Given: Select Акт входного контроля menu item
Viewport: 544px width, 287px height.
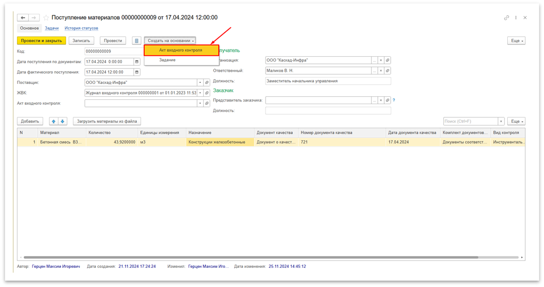Looking at the screenshot, I should pos(181,50).
